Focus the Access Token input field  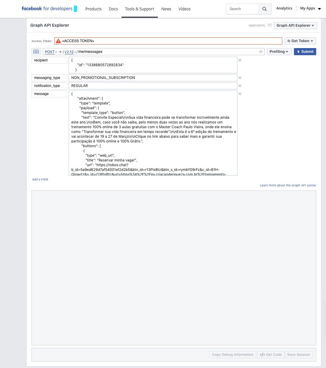[168, 41]
